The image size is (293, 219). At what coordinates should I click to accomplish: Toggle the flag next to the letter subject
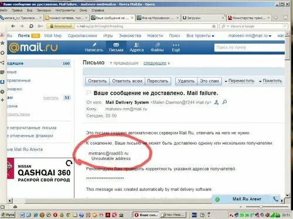coord(88,93)
